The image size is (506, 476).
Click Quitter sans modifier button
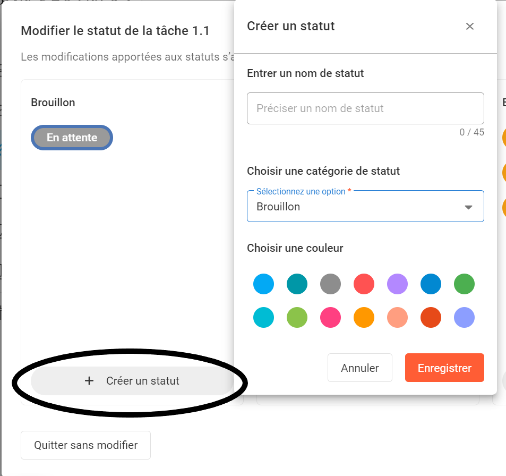click(86, 445)
